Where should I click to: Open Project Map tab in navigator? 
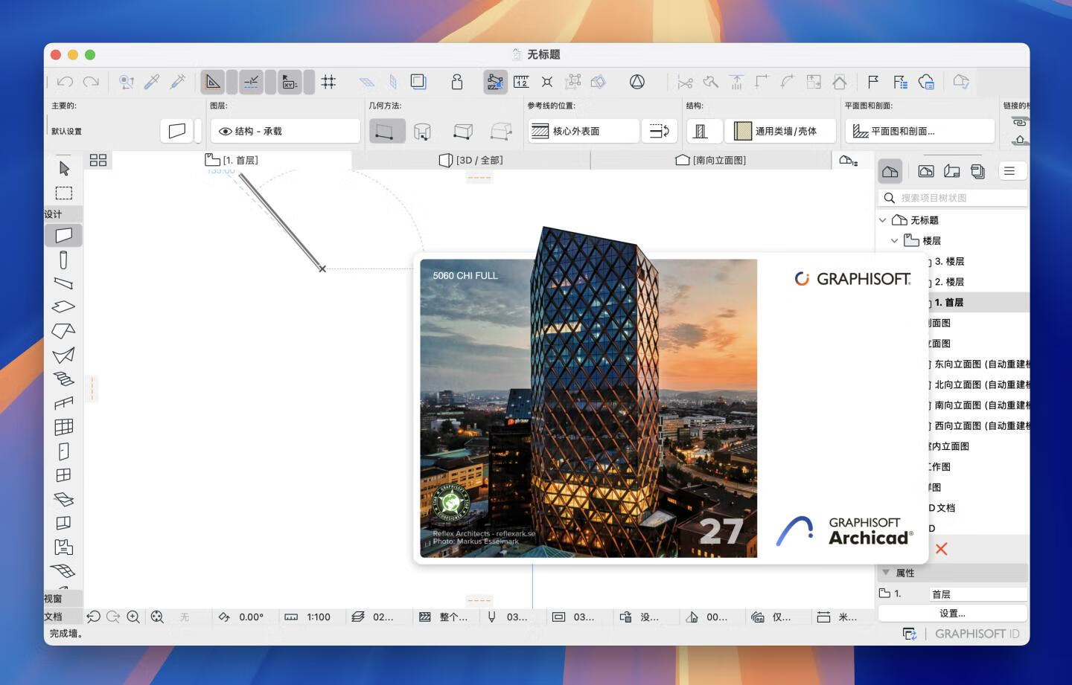pyautogui.click(x=890, y=171)
